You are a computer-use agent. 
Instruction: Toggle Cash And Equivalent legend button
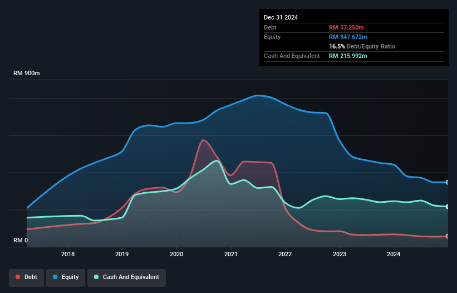pyautogui.click(x=126, y=277)
